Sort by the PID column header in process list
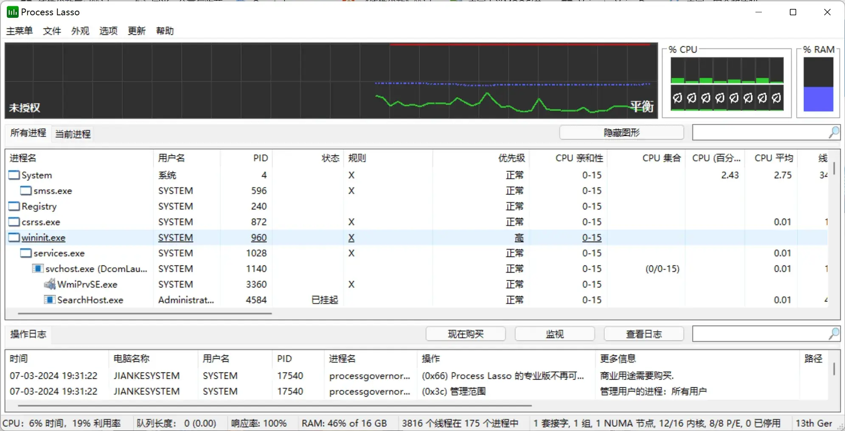845x431 pixels. tap(246, 158)
